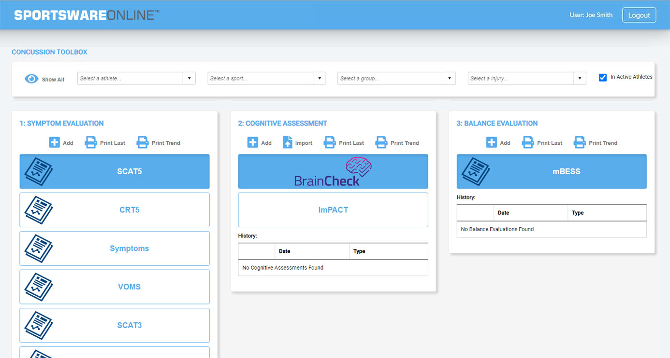Click the '3: Balance Evaluation' heading

point(497,124)
